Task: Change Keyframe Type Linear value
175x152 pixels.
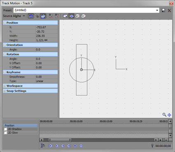Action: 47,81
